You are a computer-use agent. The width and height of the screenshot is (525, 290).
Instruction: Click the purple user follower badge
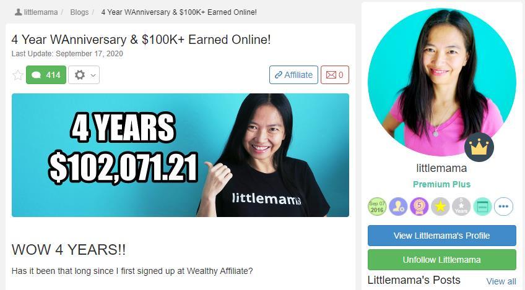point(398,207)
